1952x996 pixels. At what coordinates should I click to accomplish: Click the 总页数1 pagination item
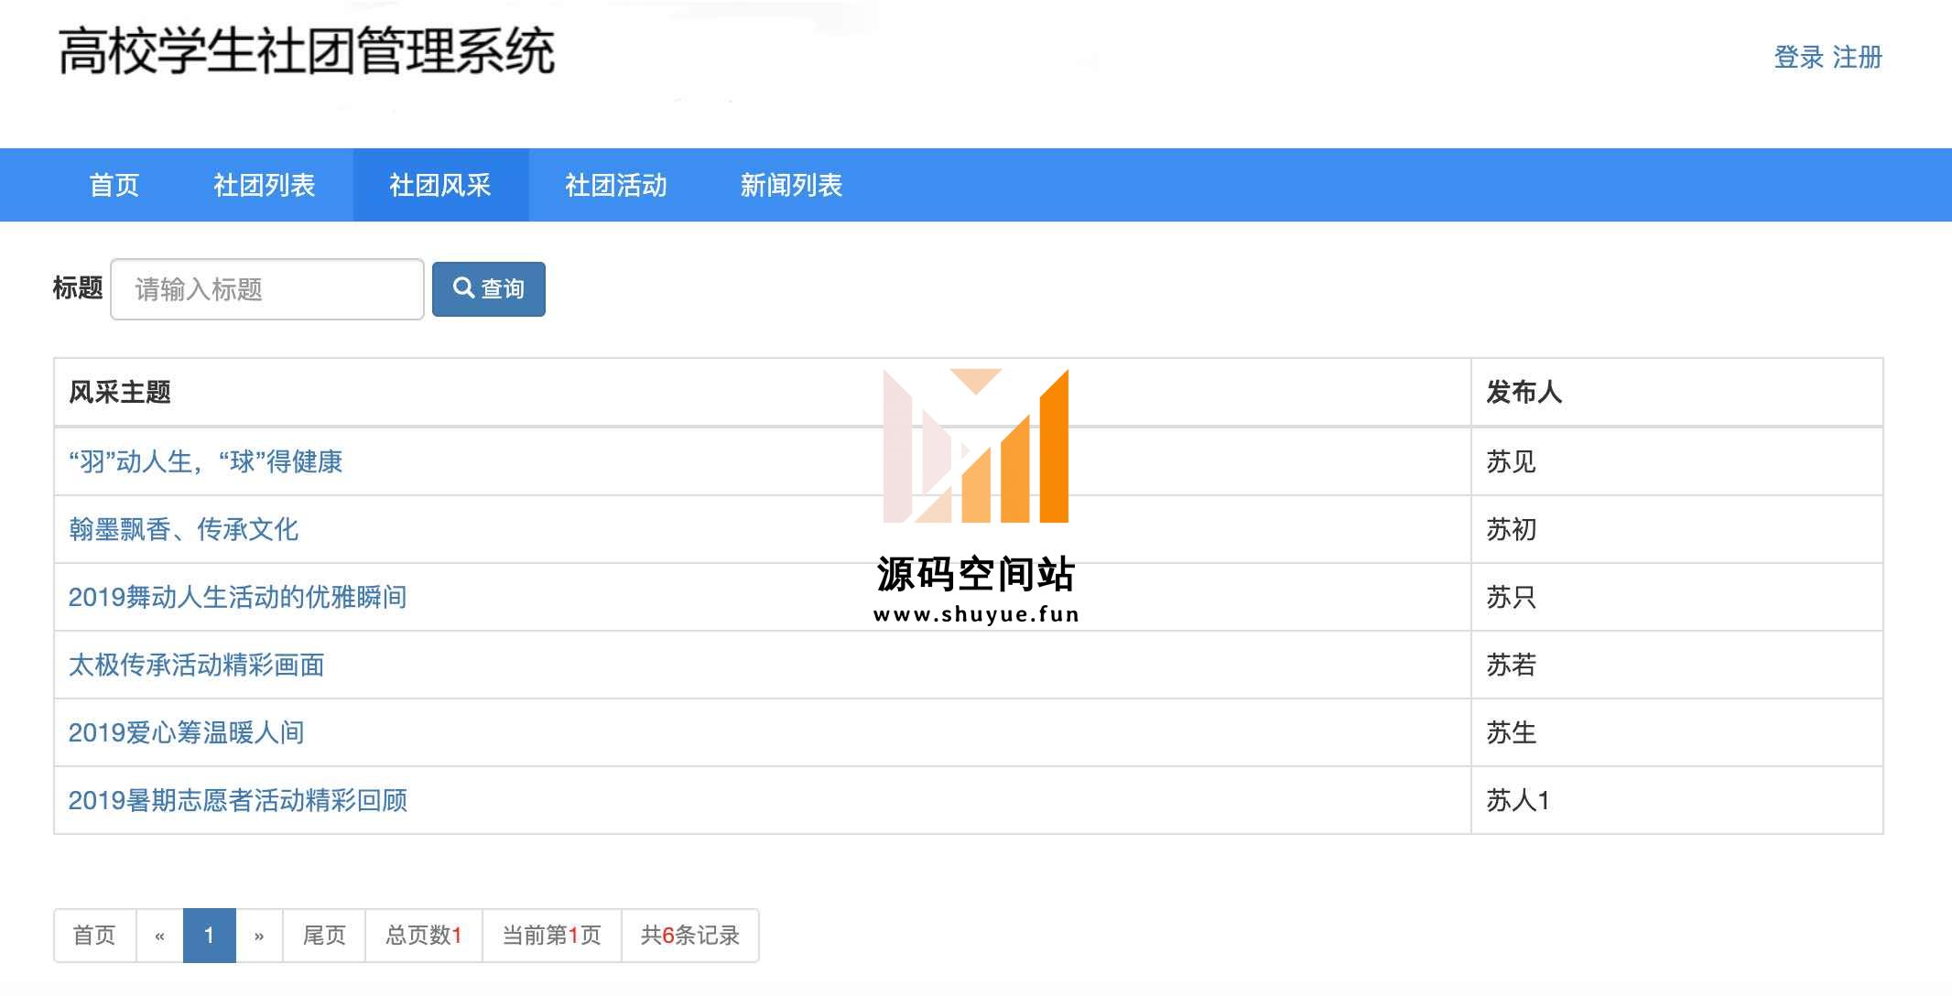coord(424,936)
